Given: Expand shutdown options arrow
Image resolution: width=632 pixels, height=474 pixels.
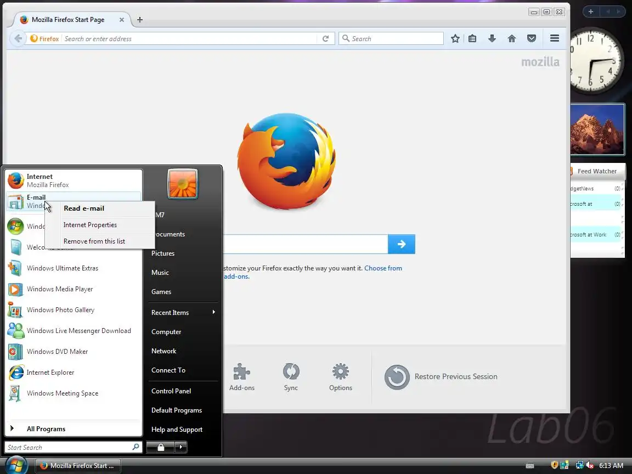Looking at the screenshot, I should (180, 448).
